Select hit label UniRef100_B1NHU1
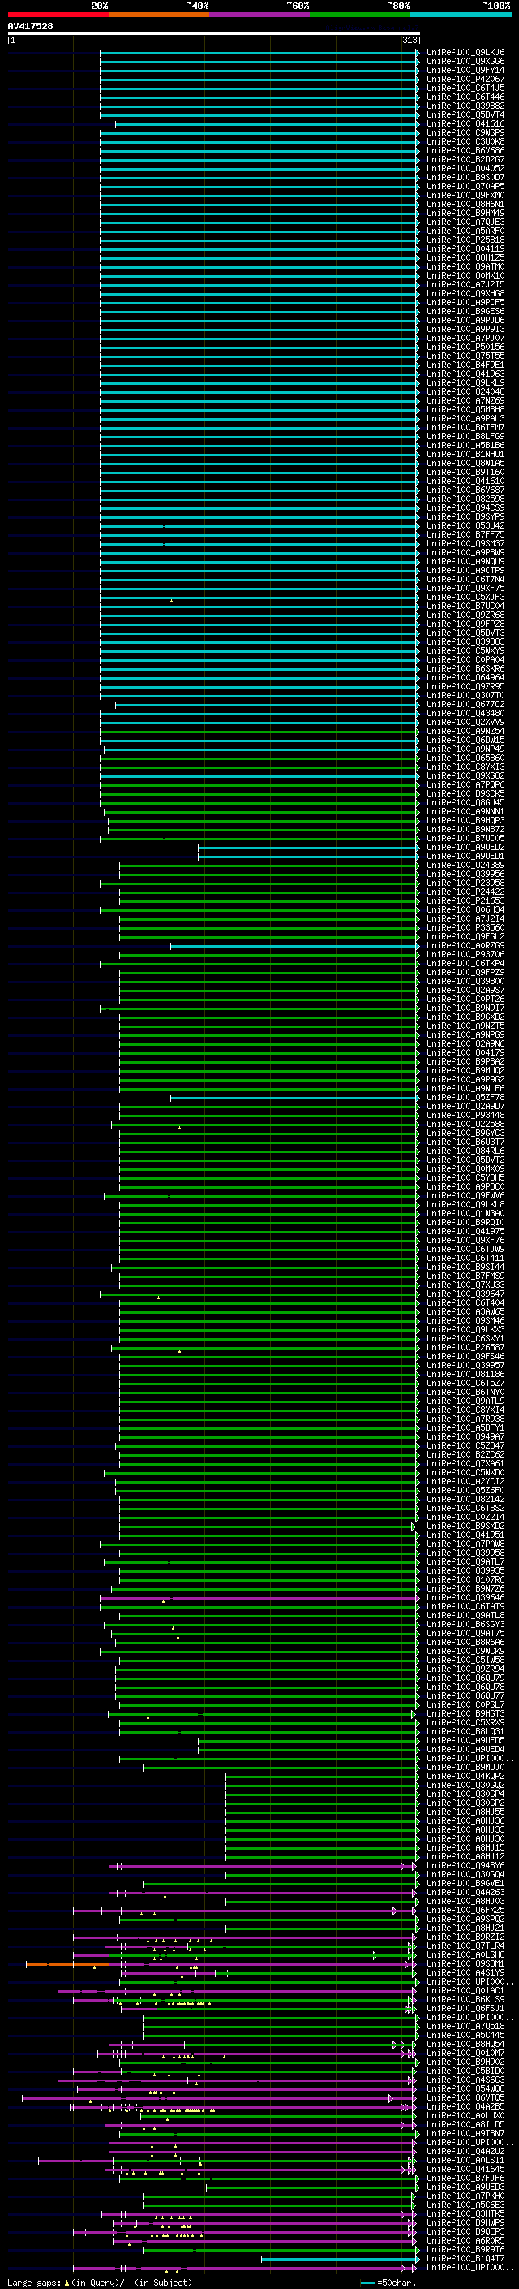Screen dimensions: 519x2289 tap(465, 454)
